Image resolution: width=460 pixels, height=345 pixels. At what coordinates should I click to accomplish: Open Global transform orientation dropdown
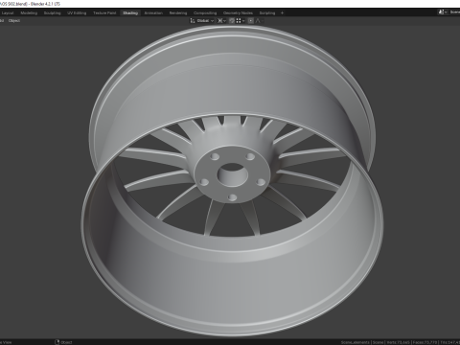(202, 21)
